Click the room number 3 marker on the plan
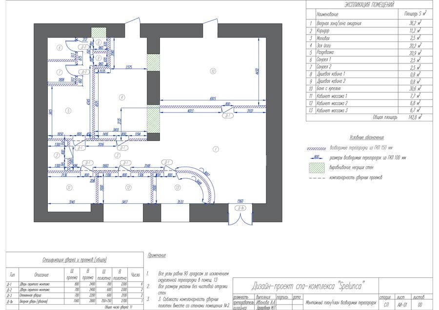Screen dimensions: 439x310 (x=57, y=155)
